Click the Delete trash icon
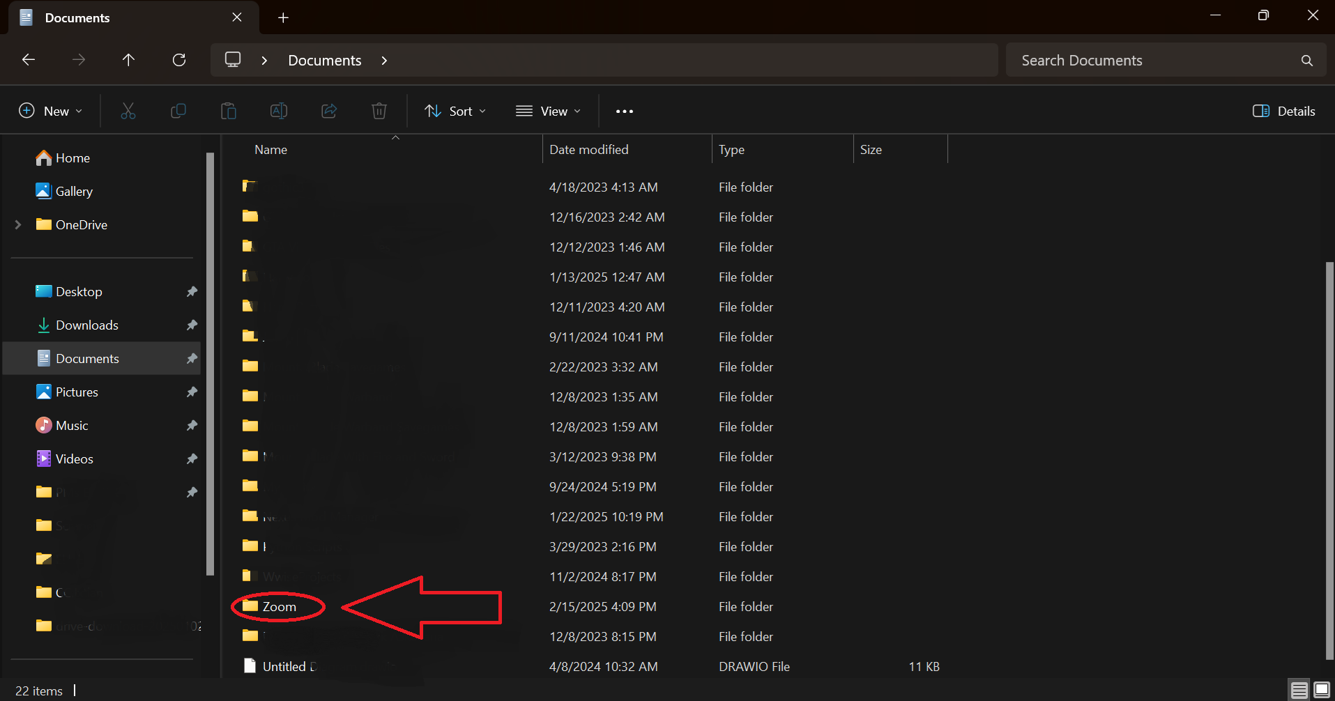 (379, 111)
